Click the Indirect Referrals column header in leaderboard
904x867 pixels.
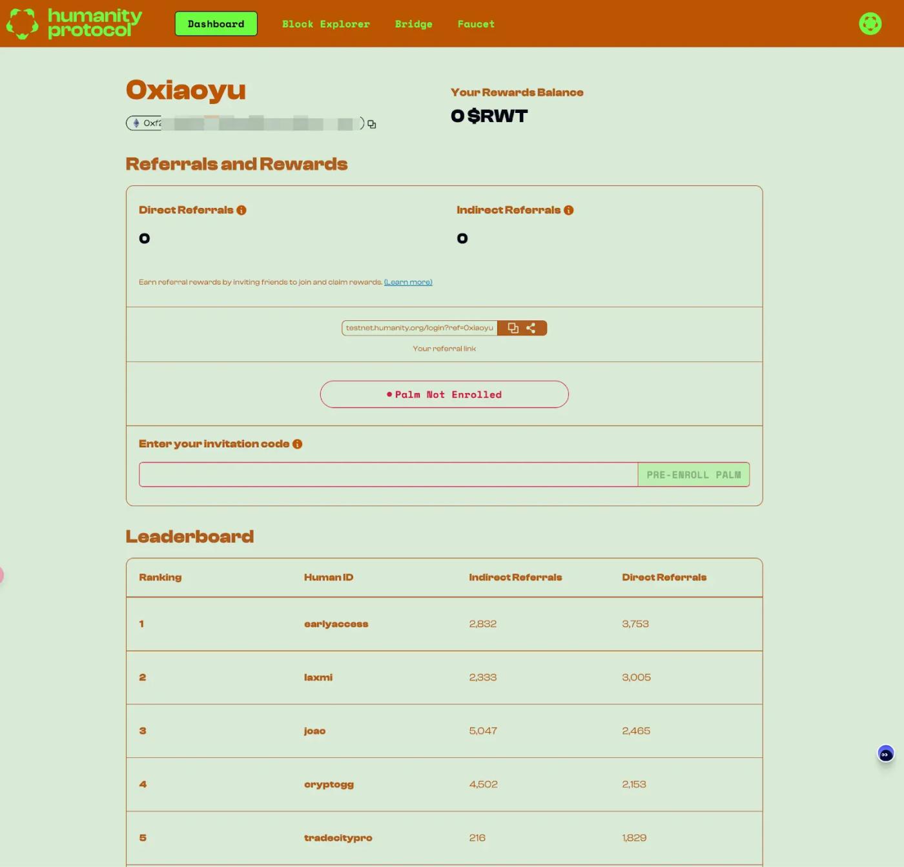515,577
